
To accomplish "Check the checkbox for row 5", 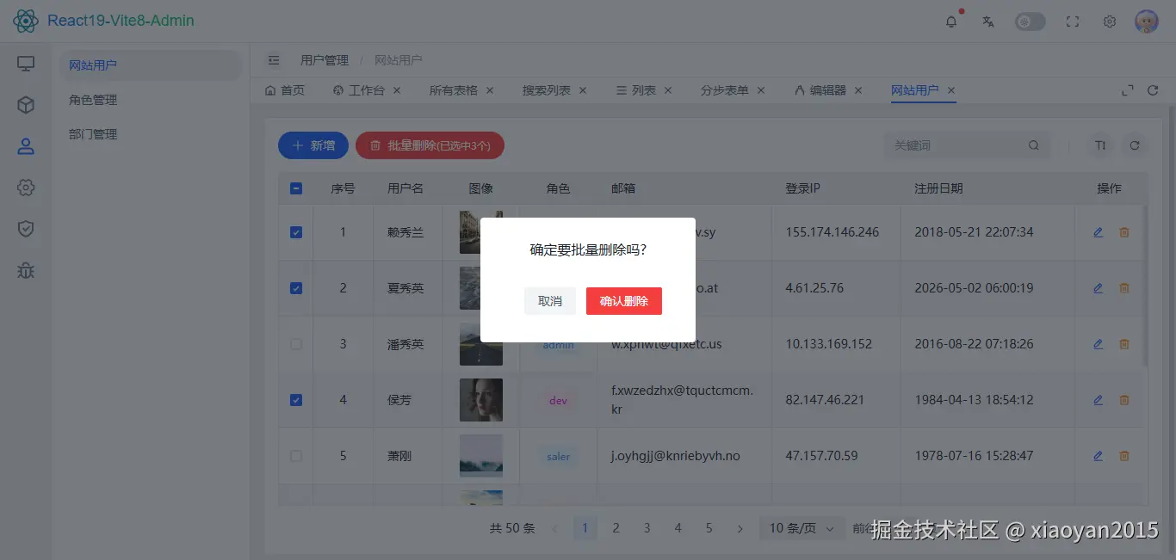I will pyautogui.click(x=296, y=456).
